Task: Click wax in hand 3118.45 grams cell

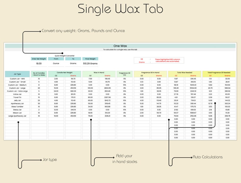Action: (x=107, y=104)
